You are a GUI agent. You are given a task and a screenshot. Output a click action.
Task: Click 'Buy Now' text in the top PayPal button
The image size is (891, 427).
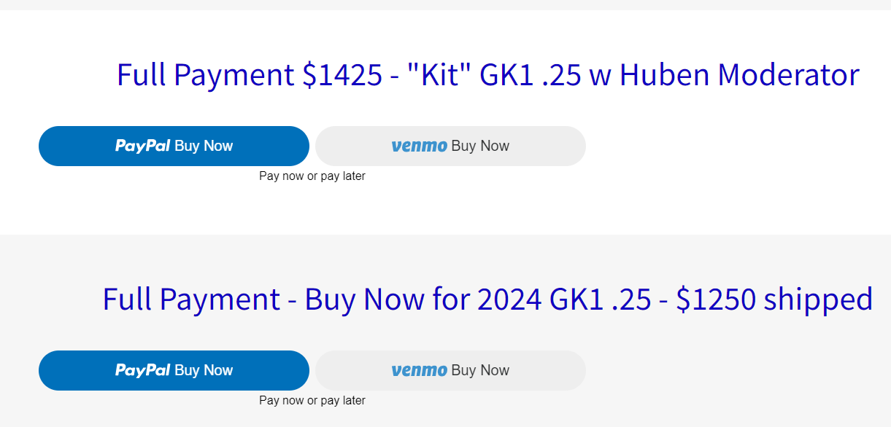pos(204,146)
